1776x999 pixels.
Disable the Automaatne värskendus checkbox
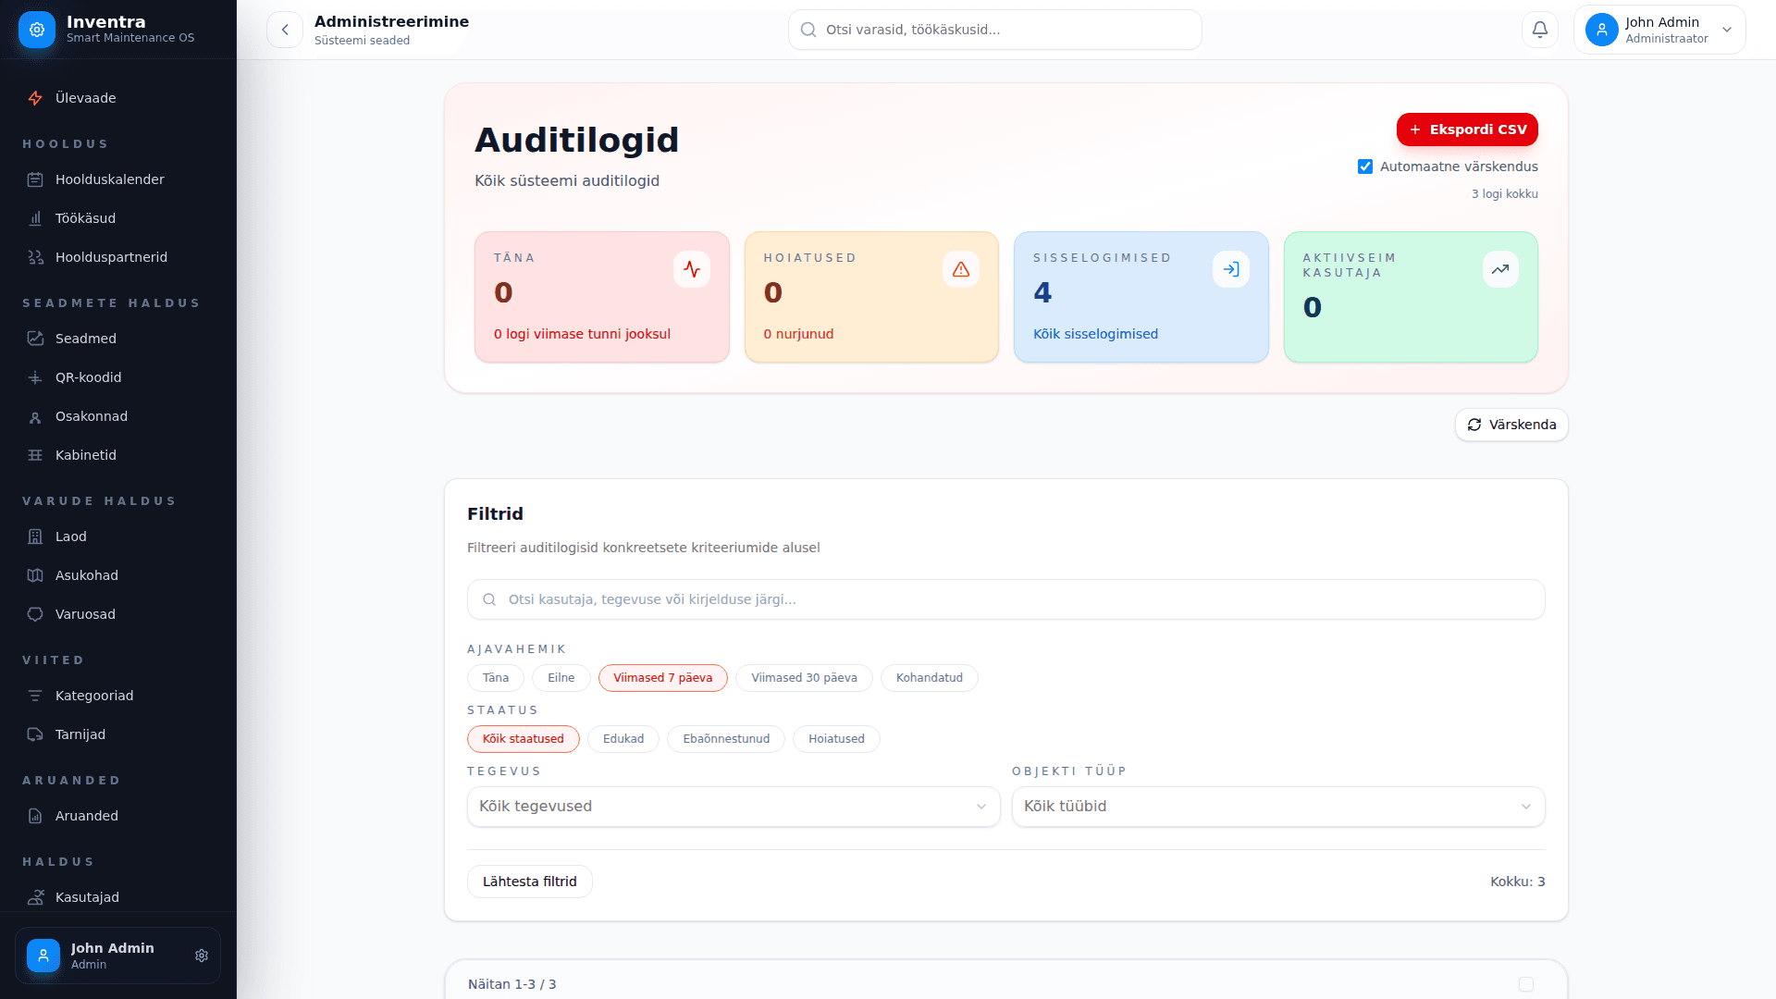point(1366,166)
